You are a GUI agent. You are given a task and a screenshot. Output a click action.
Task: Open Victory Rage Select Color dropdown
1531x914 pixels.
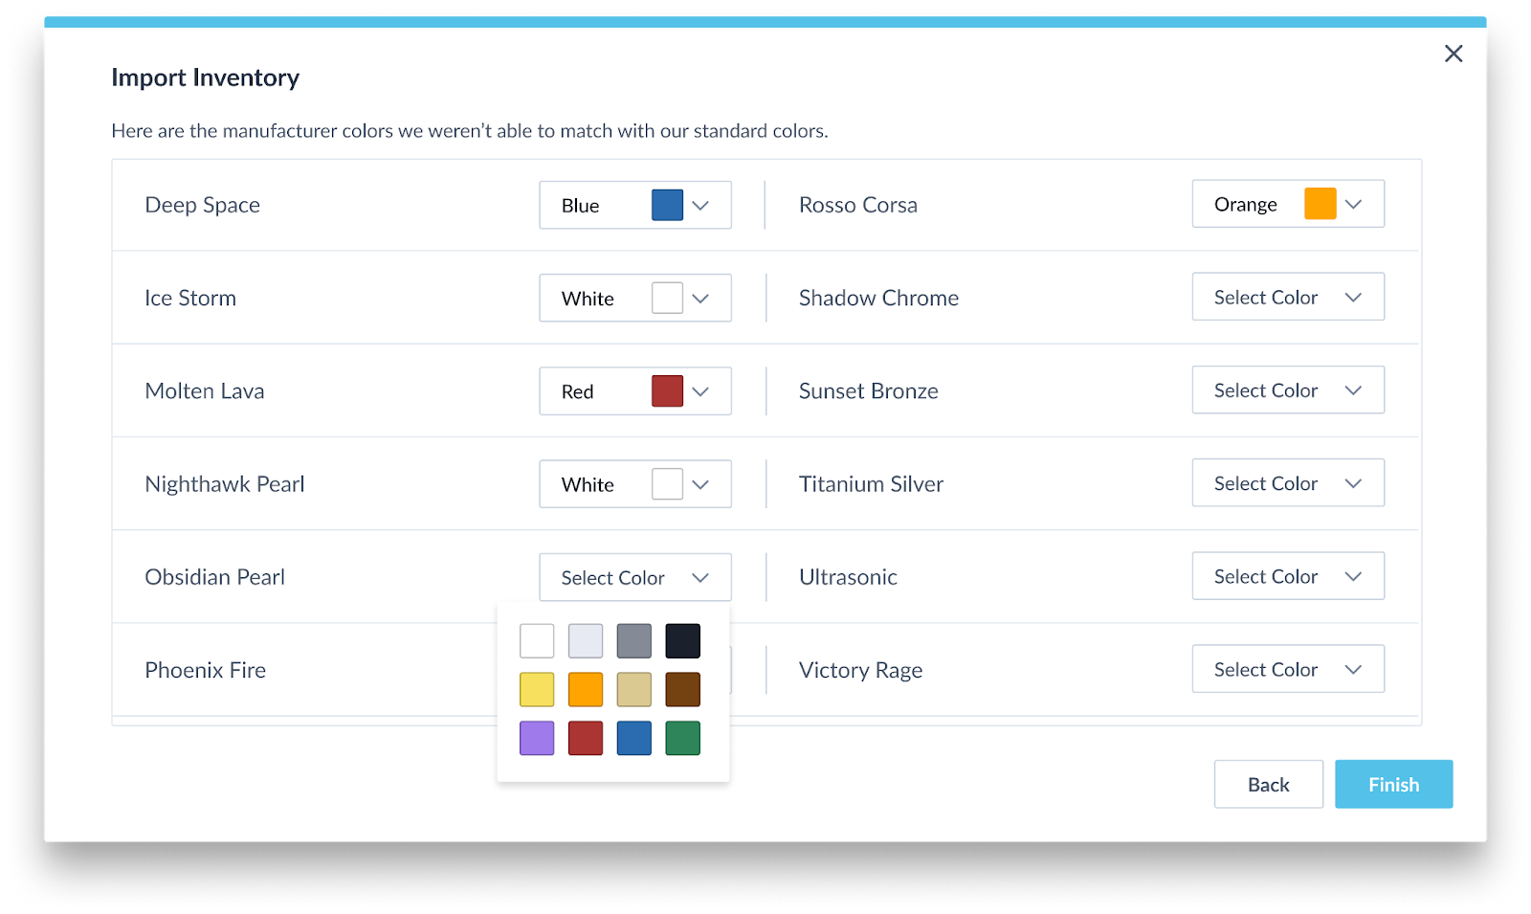coord(1288,668)
